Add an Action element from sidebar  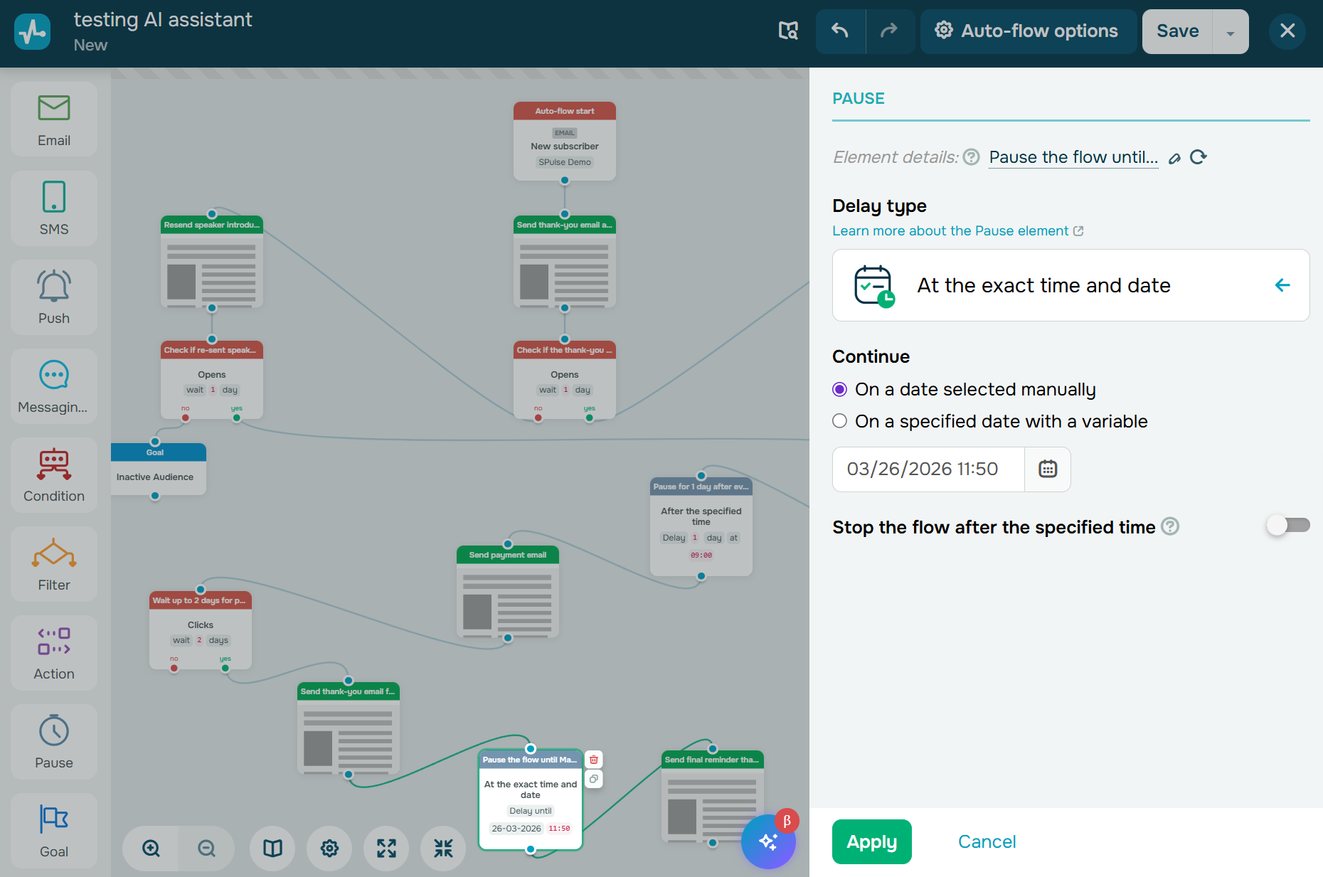(x=54, y=653)
